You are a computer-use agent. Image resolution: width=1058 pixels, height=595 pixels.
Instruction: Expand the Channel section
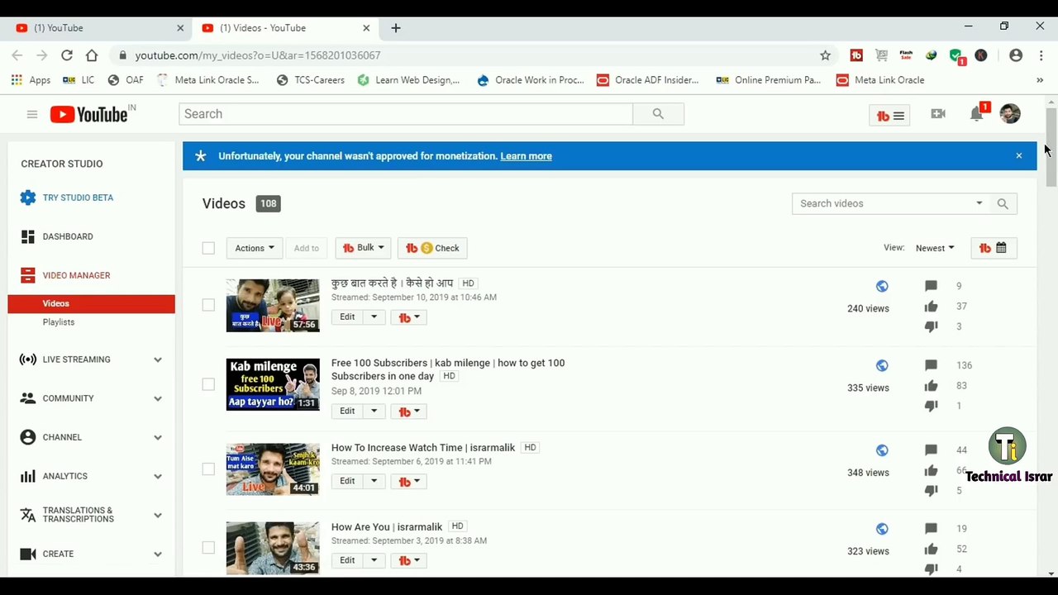158,437
